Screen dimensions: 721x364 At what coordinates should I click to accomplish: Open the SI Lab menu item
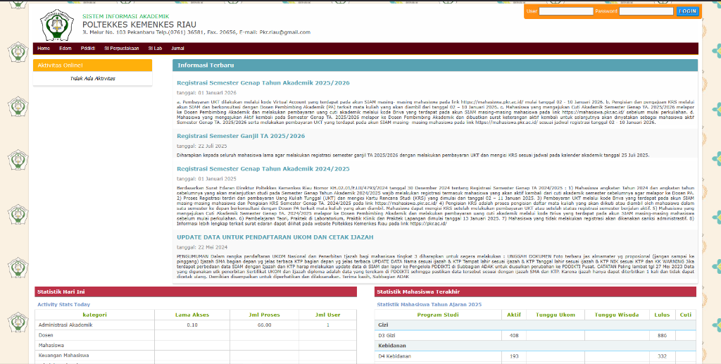pos(155,49)
